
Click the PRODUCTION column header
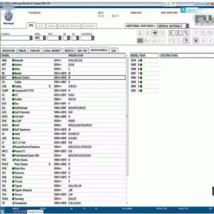tap(76, 55)
